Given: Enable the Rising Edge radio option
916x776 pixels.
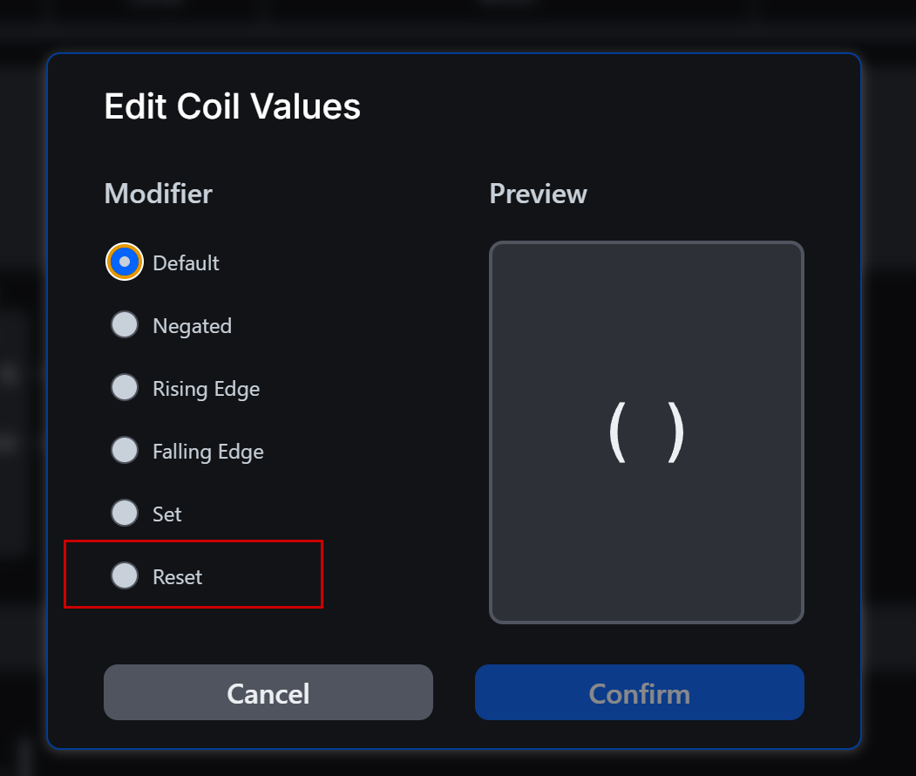Looking at the screenshot, I should (x=125, y=387).
